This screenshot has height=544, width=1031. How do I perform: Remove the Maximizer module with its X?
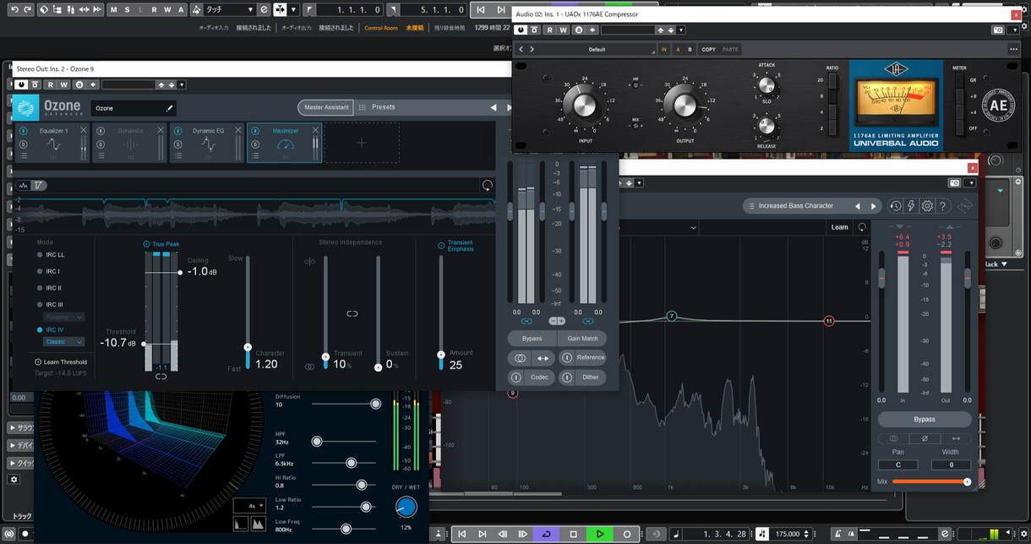(315, 130)
